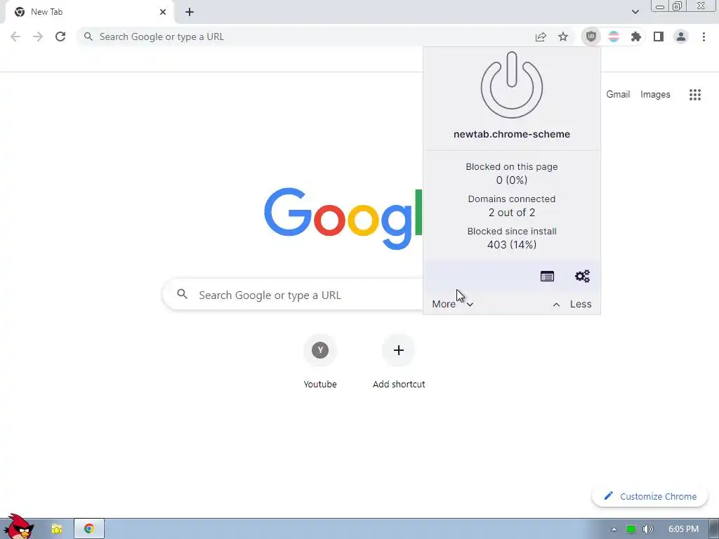Viewport: 719px width, 539px height.
Task: Go forward with the forward arrow
Action: [38, 36]
